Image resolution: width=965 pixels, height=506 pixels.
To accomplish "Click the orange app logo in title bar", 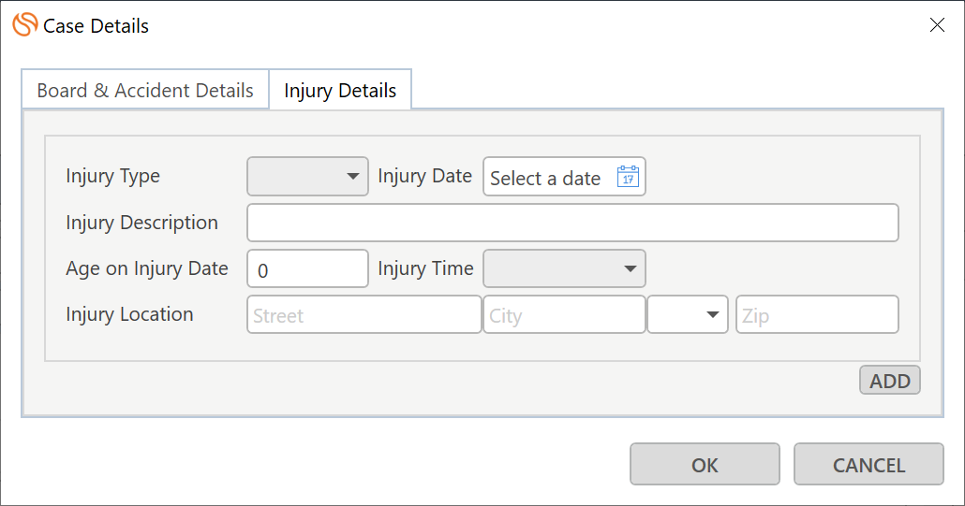I will pyautogui.click(x=25, y=25).
